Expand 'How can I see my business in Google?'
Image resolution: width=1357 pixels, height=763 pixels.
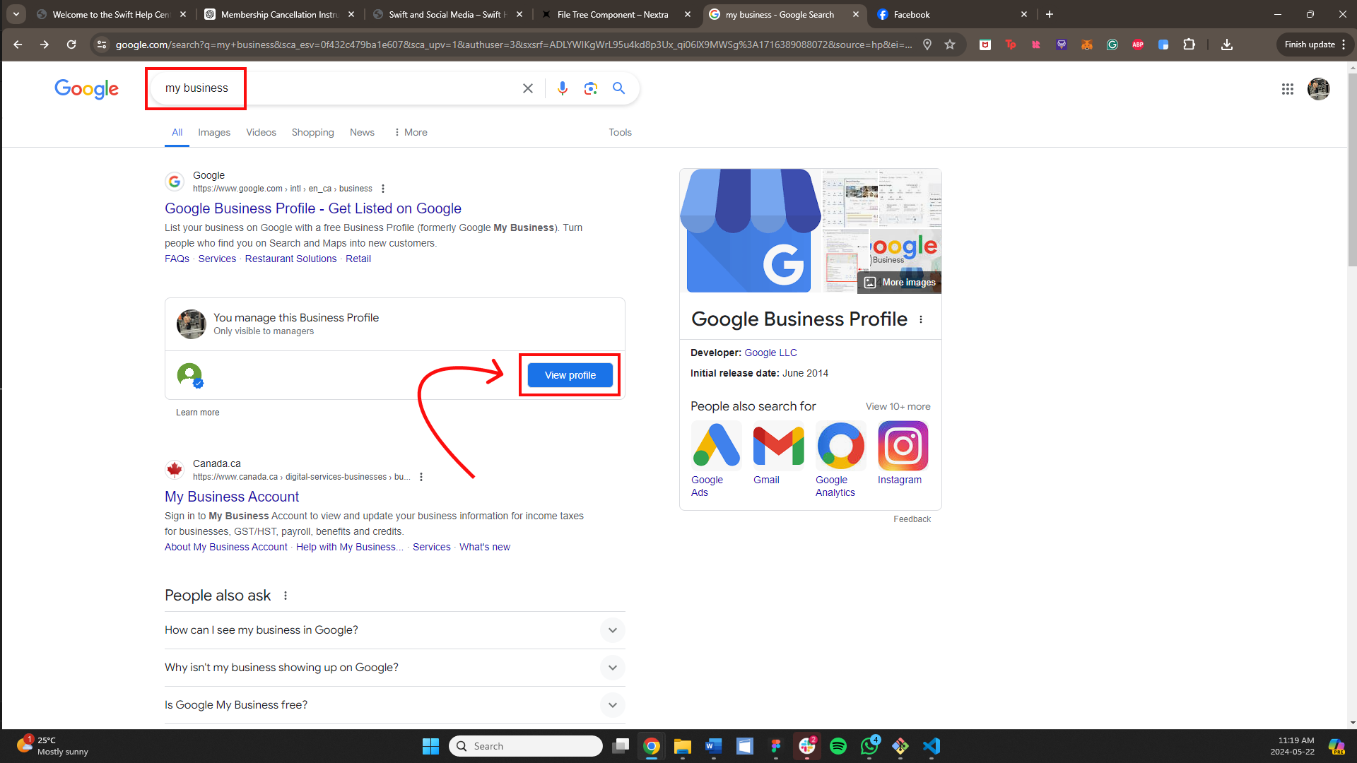coord(612,630)
